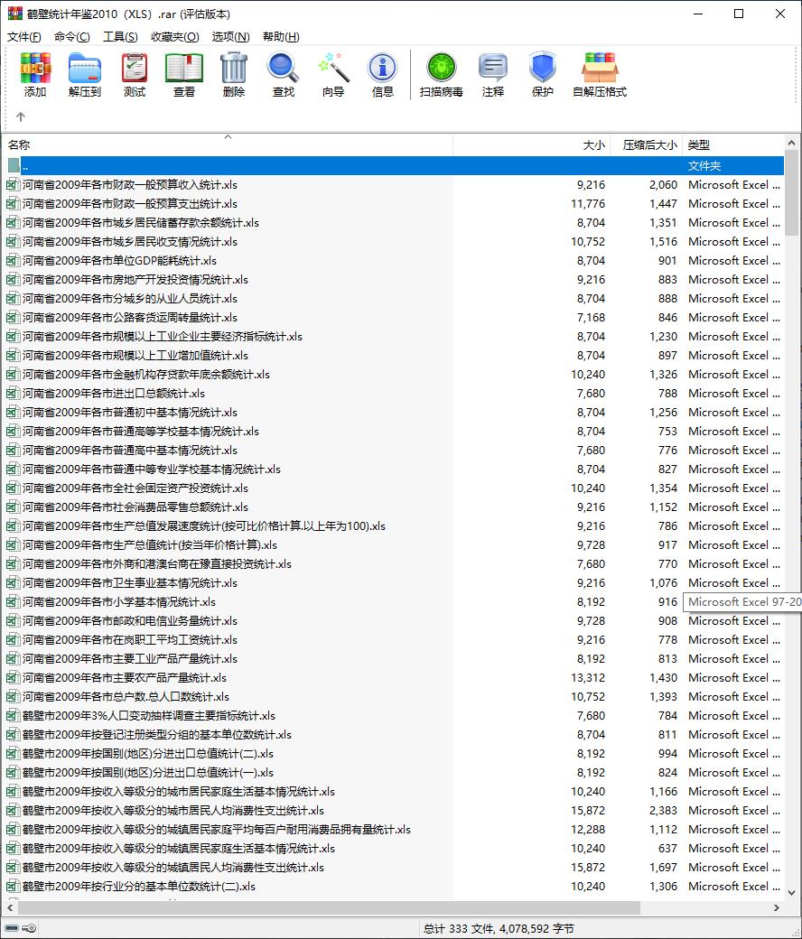The image size is (802, 939).
Task: Select 河南省2009年各市在岗职工平均工资统计.xls
Action: [130, 640]
